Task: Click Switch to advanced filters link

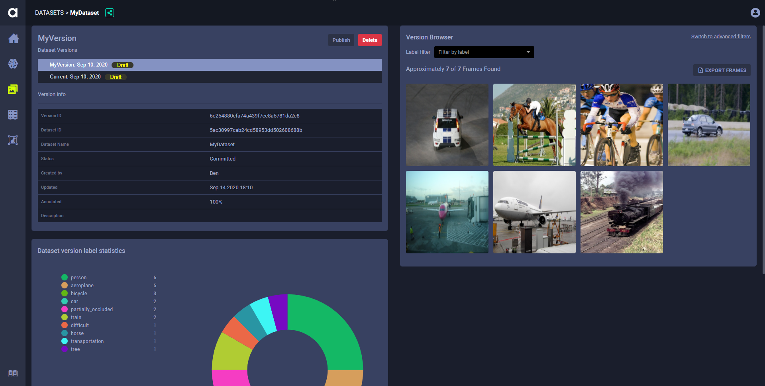Action: click(720, 37)
